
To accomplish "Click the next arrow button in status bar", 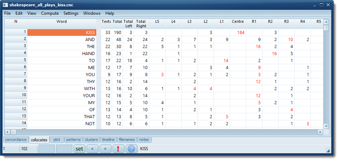I will coord(105,149).
